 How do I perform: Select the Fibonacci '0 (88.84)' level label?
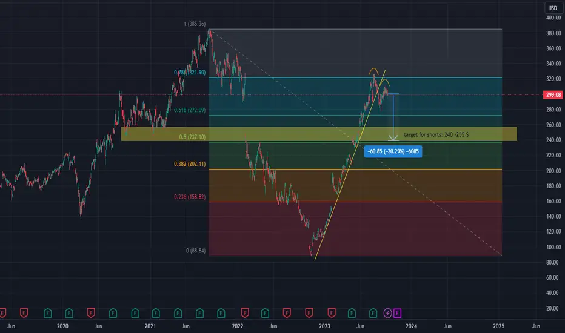pyautogui.click(x=196, y=250)
